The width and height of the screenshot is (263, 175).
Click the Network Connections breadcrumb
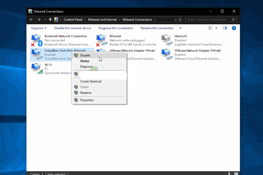(x=137, y=20)
